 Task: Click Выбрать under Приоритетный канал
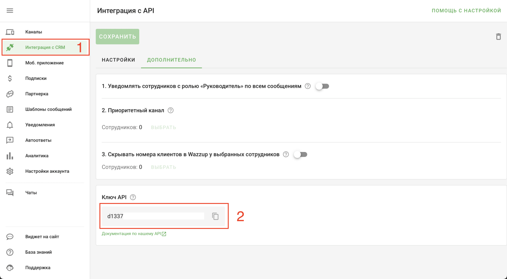click(x=164, y=127)
